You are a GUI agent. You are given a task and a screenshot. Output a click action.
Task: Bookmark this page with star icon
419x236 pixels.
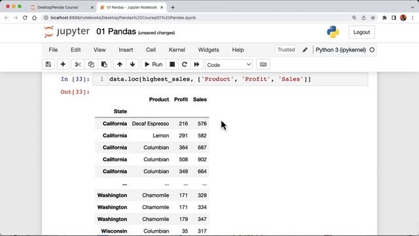[373, 18]
